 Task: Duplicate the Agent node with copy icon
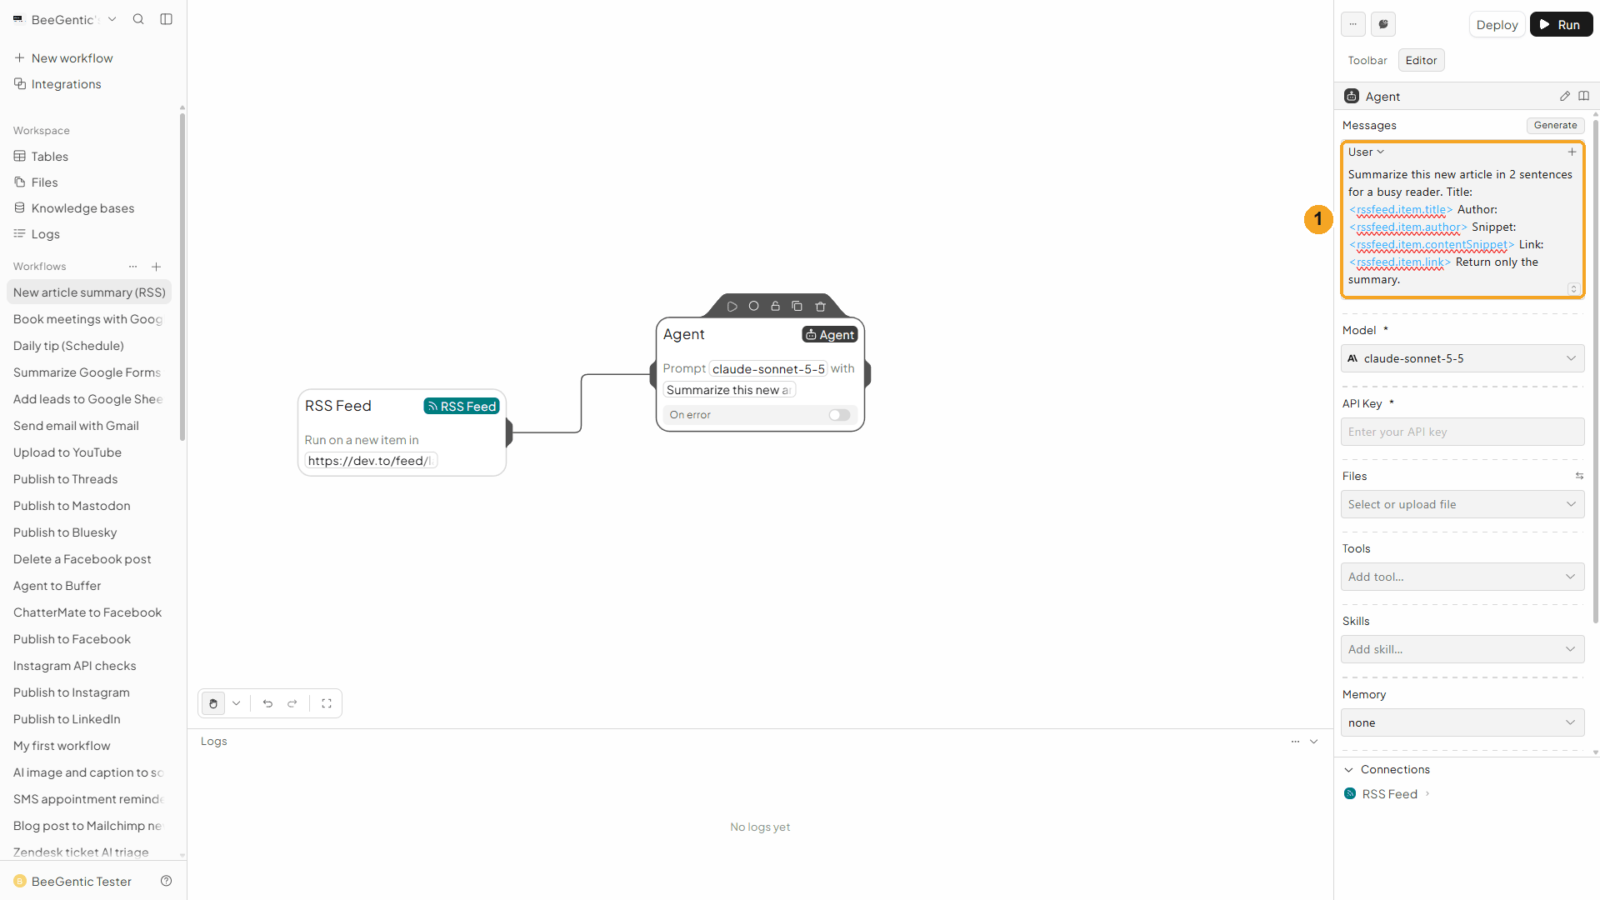pos(797,306)
